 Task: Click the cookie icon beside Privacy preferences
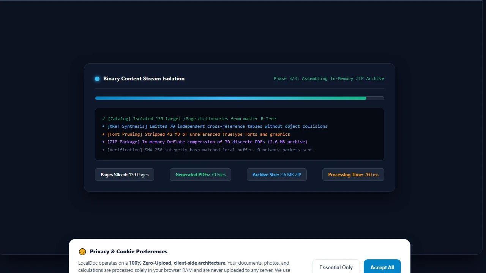82,252
